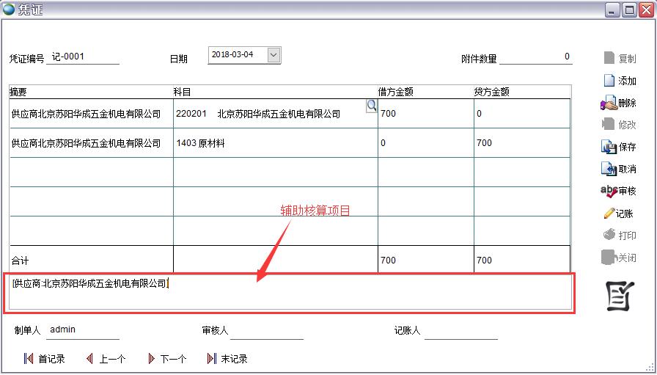Click the 附件数量 input field

[535, 57]
